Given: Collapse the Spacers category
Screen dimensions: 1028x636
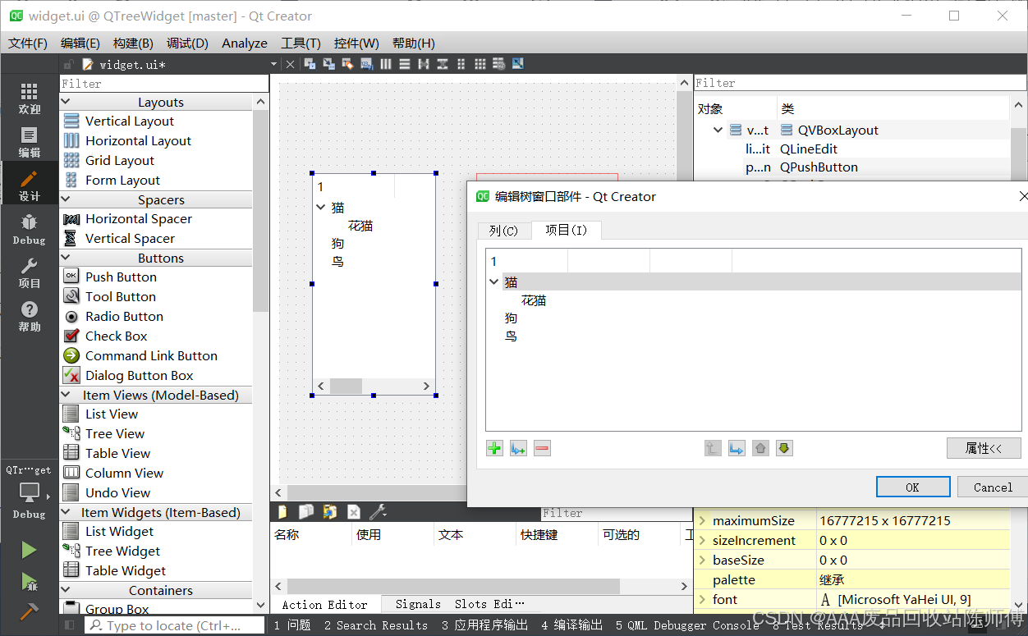Looking at the screenshot, I should click(66, 199).
